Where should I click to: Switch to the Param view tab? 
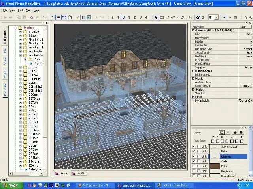pos(79,173)
